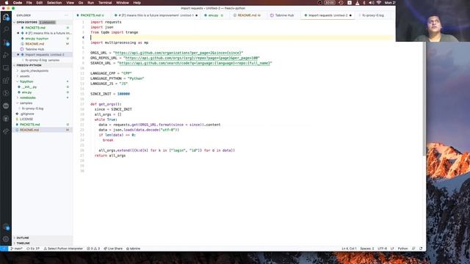470x264 pixels.
Task: Open the File menu
Action: point(29,3)
